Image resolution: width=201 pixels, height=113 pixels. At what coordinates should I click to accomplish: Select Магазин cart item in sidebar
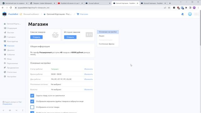pyautogui.click(x=9, y=46)
